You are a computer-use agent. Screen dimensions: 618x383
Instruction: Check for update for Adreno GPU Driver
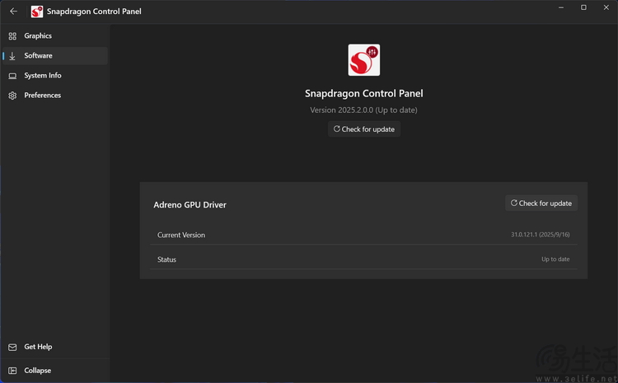coord(541,203)
